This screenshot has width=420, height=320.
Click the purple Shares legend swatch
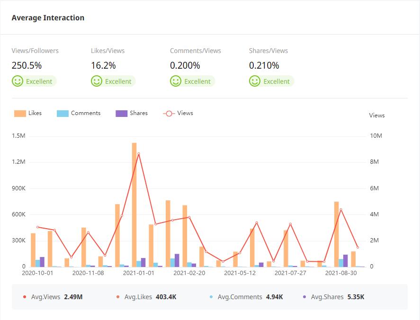(121, 114)
